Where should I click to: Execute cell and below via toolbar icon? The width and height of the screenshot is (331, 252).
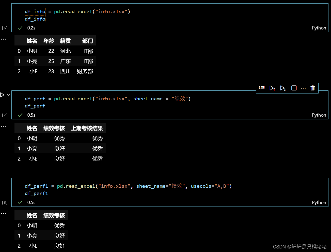(x=283, y=88)
